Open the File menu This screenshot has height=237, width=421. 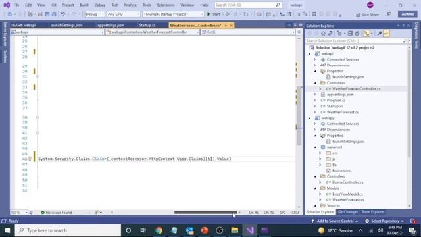[x=16, y=5]
